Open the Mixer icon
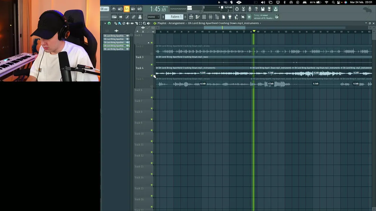The width and height of the screenshot is (376, 211). (210, 17)
